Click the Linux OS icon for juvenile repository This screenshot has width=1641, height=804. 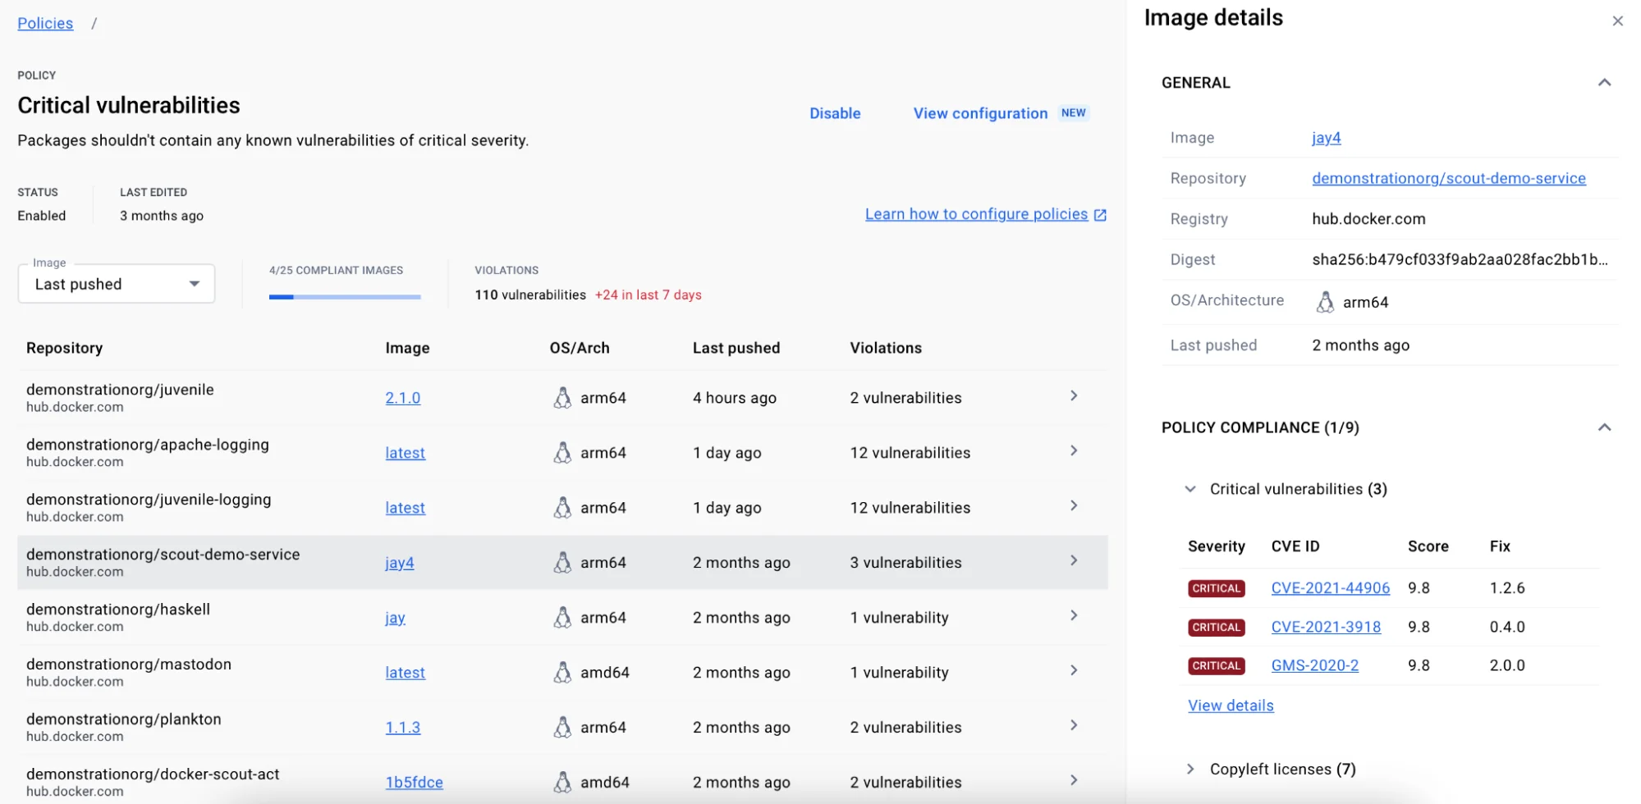click(563, 397)
